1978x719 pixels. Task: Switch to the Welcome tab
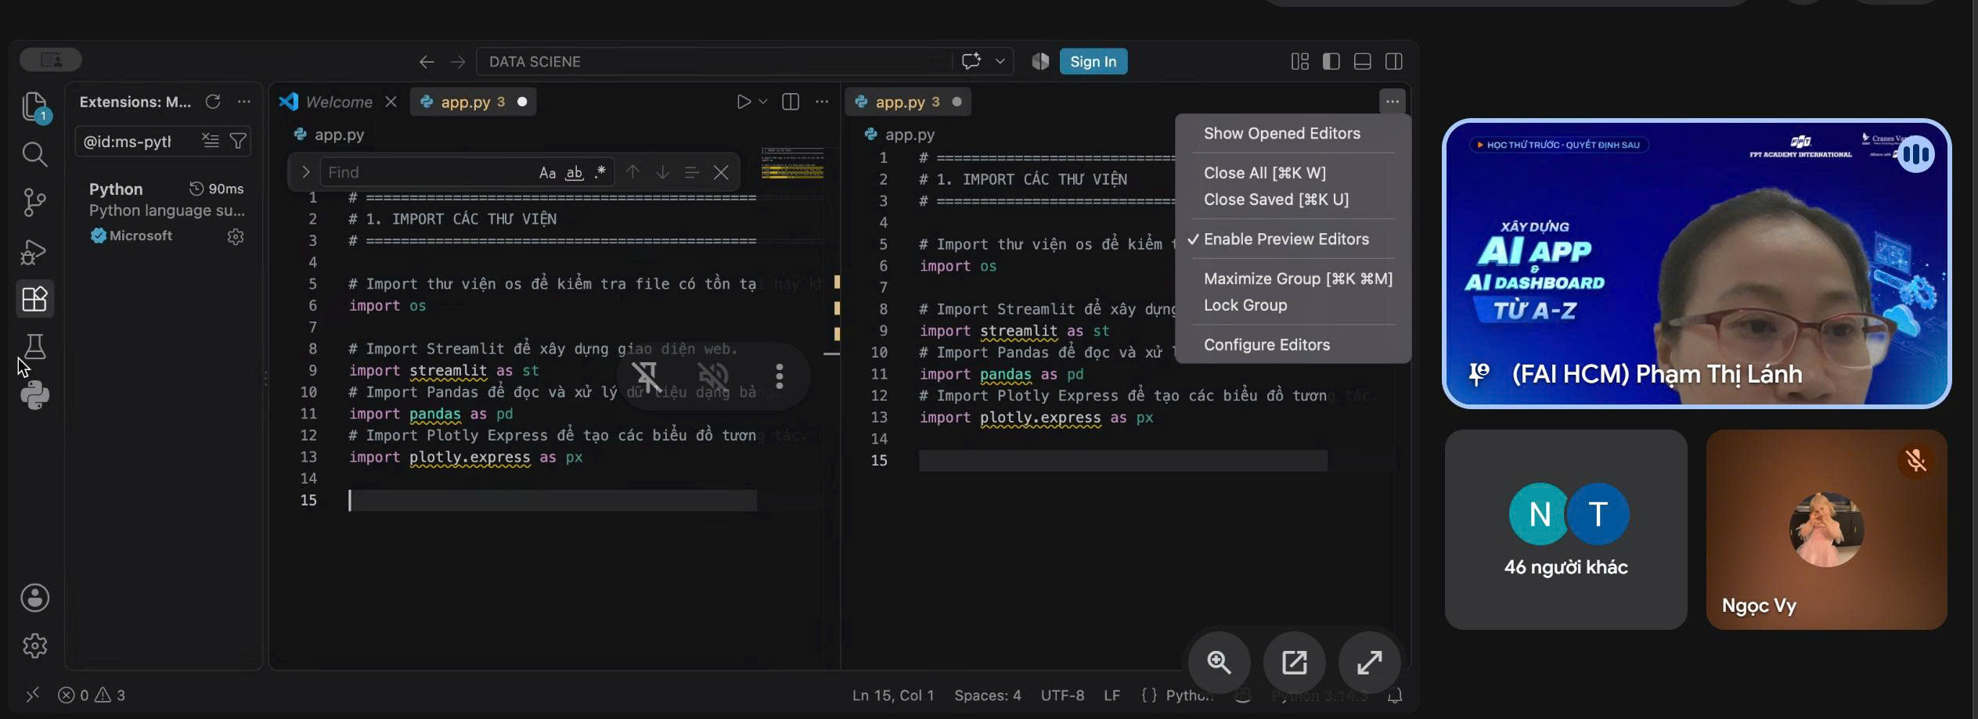(x=339, y=102)
